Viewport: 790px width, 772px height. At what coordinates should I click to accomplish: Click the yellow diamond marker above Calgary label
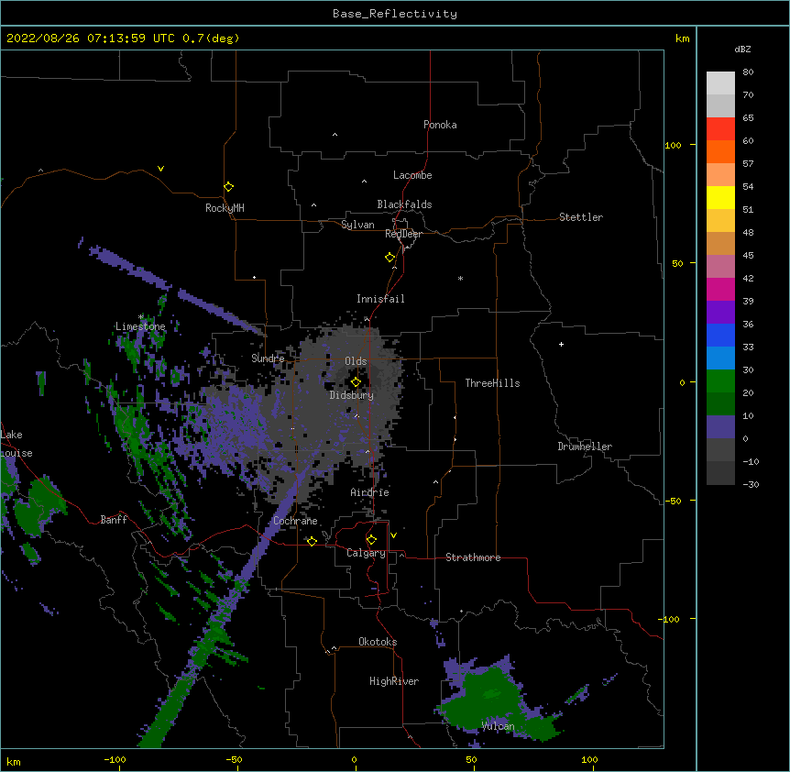point(371,540)
